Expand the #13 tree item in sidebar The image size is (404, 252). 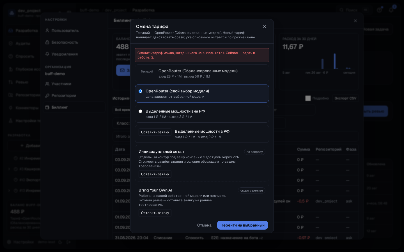(x=9, y=191)
